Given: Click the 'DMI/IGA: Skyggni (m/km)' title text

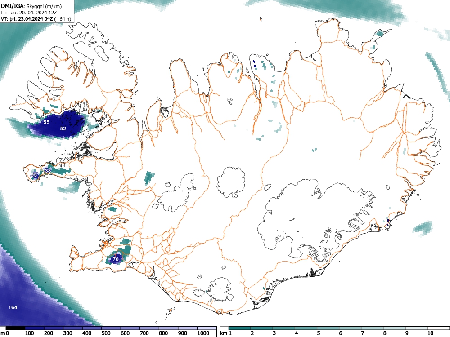Looking at the screenshot, I should pos(31,6).
